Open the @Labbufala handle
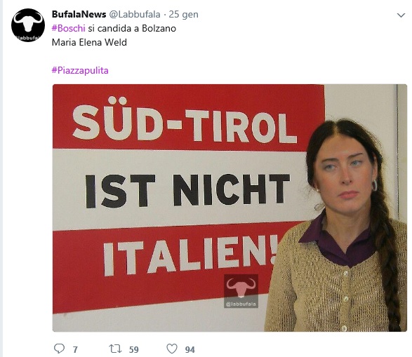 coord(135,14)
